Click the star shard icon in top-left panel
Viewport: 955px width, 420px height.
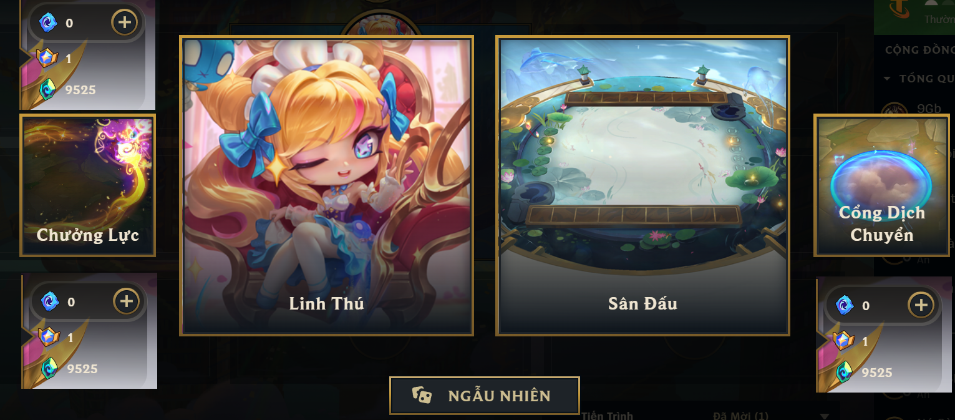tap(47, 58)
